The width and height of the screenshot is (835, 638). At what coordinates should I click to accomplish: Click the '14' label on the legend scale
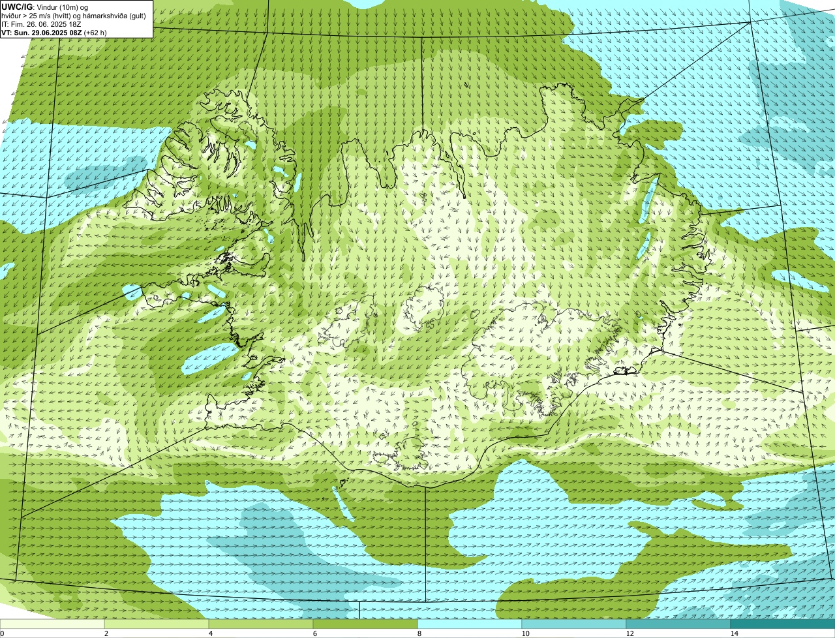coord(734,633)
